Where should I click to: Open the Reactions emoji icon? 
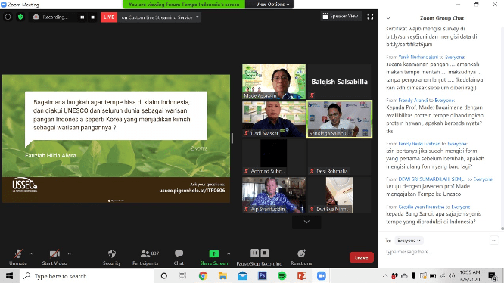pos(301,253)
